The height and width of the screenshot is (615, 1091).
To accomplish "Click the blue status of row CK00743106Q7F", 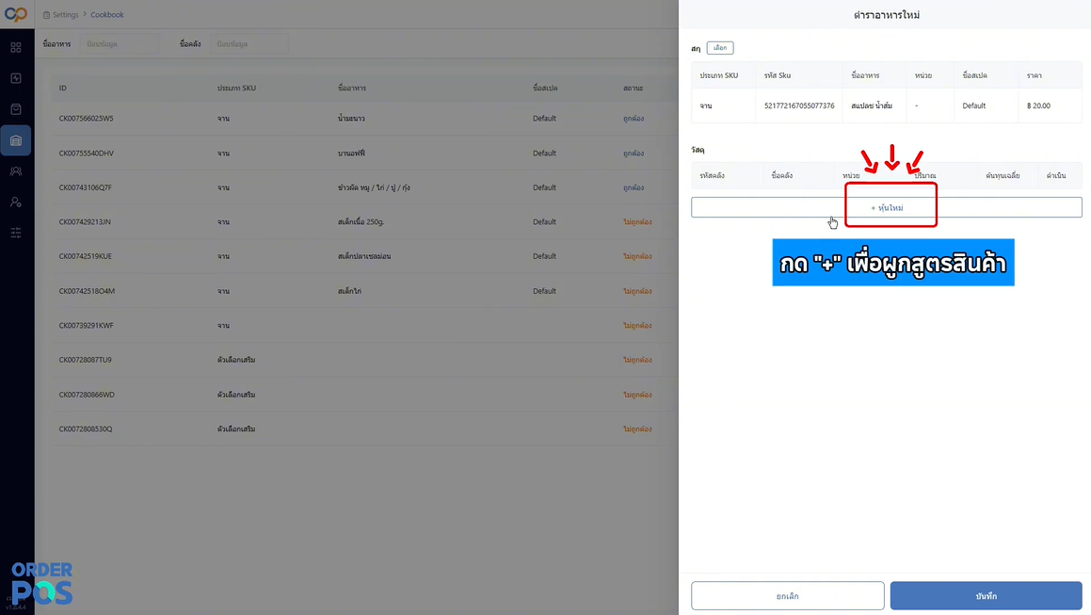I will [634, 187].
